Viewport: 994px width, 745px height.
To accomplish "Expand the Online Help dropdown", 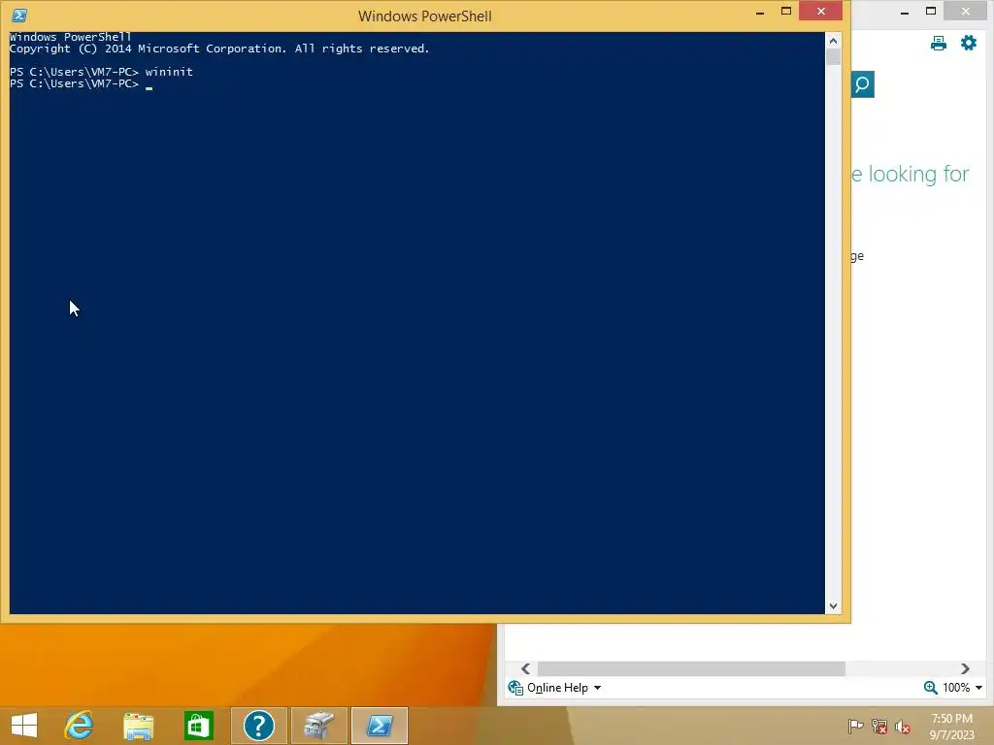I will (x=597, y=688).
